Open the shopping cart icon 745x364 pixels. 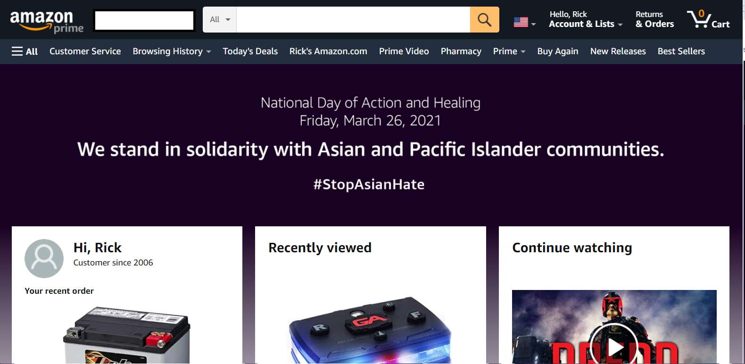click(708, 19)
